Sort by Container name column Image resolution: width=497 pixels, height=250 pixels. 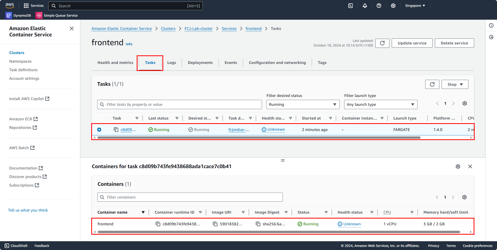143,212
